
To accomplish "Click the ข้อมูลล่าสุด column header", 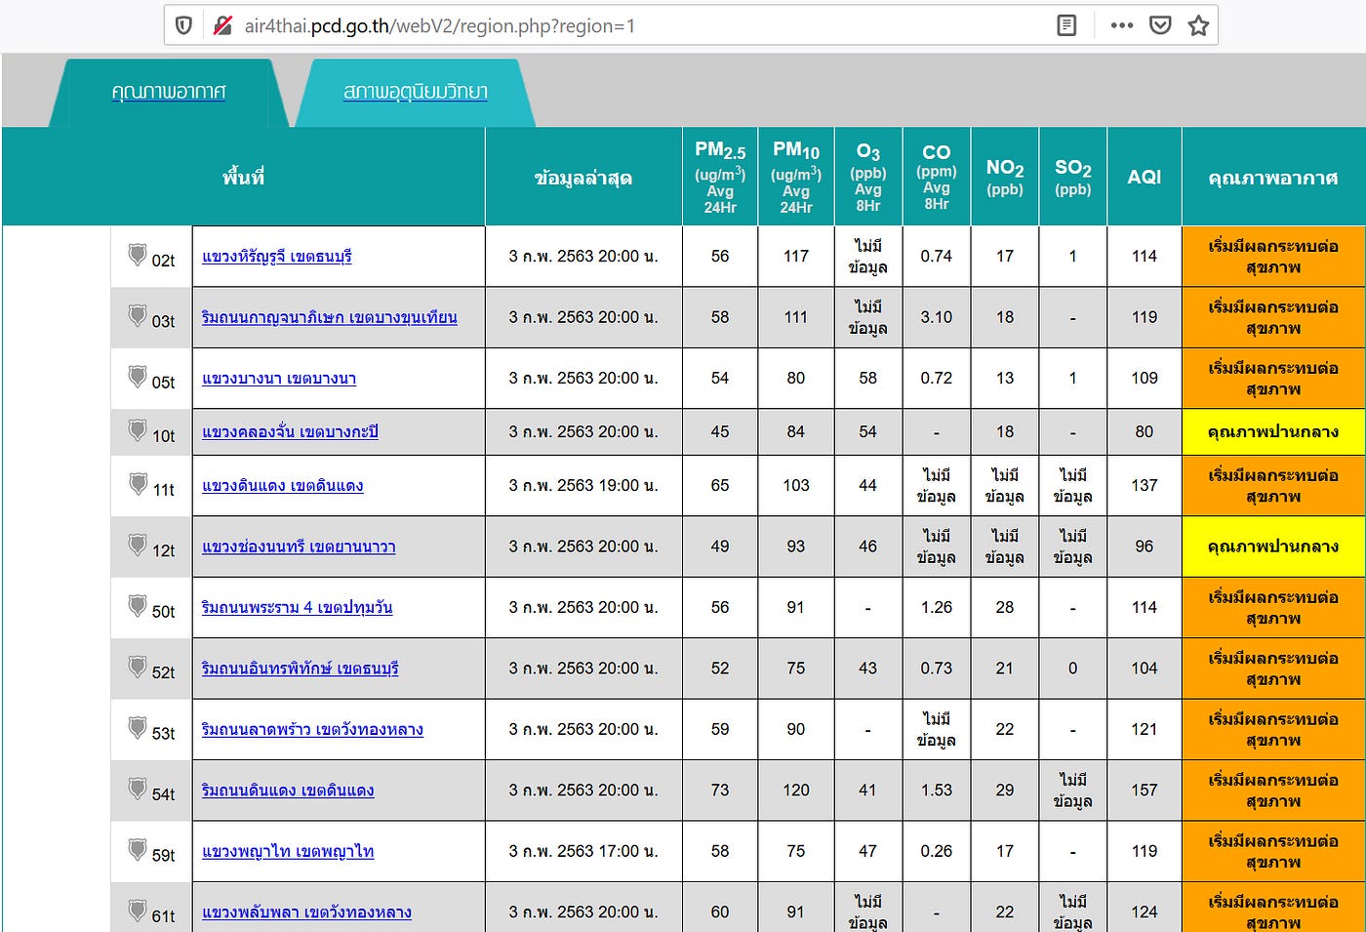I will coord(583,177).
